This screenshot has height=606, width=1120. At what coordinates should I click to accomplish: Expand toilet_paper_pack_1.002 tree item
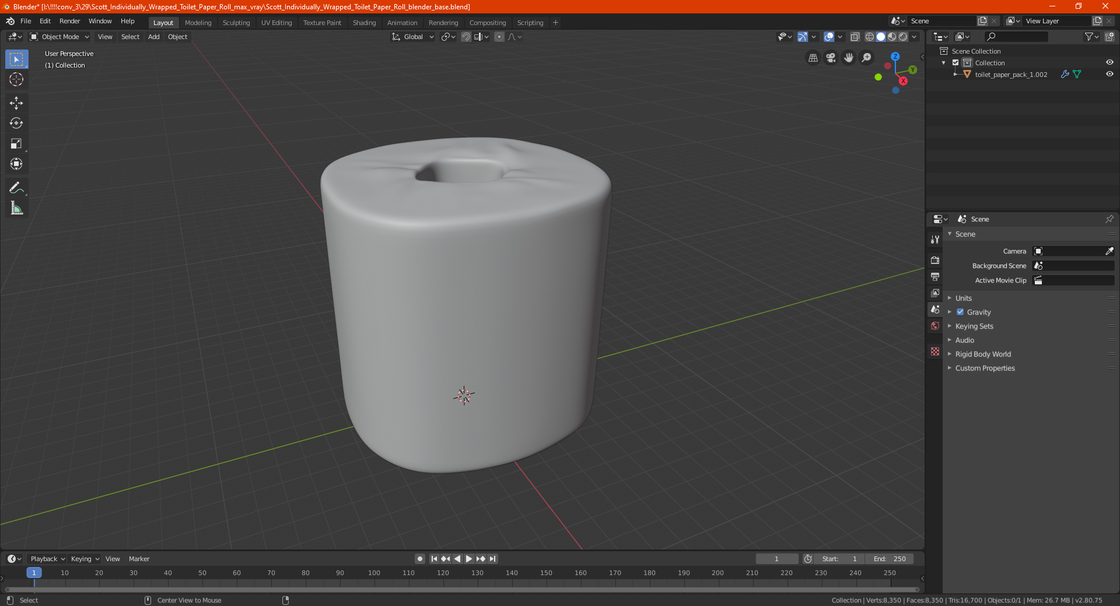point(955,75)
